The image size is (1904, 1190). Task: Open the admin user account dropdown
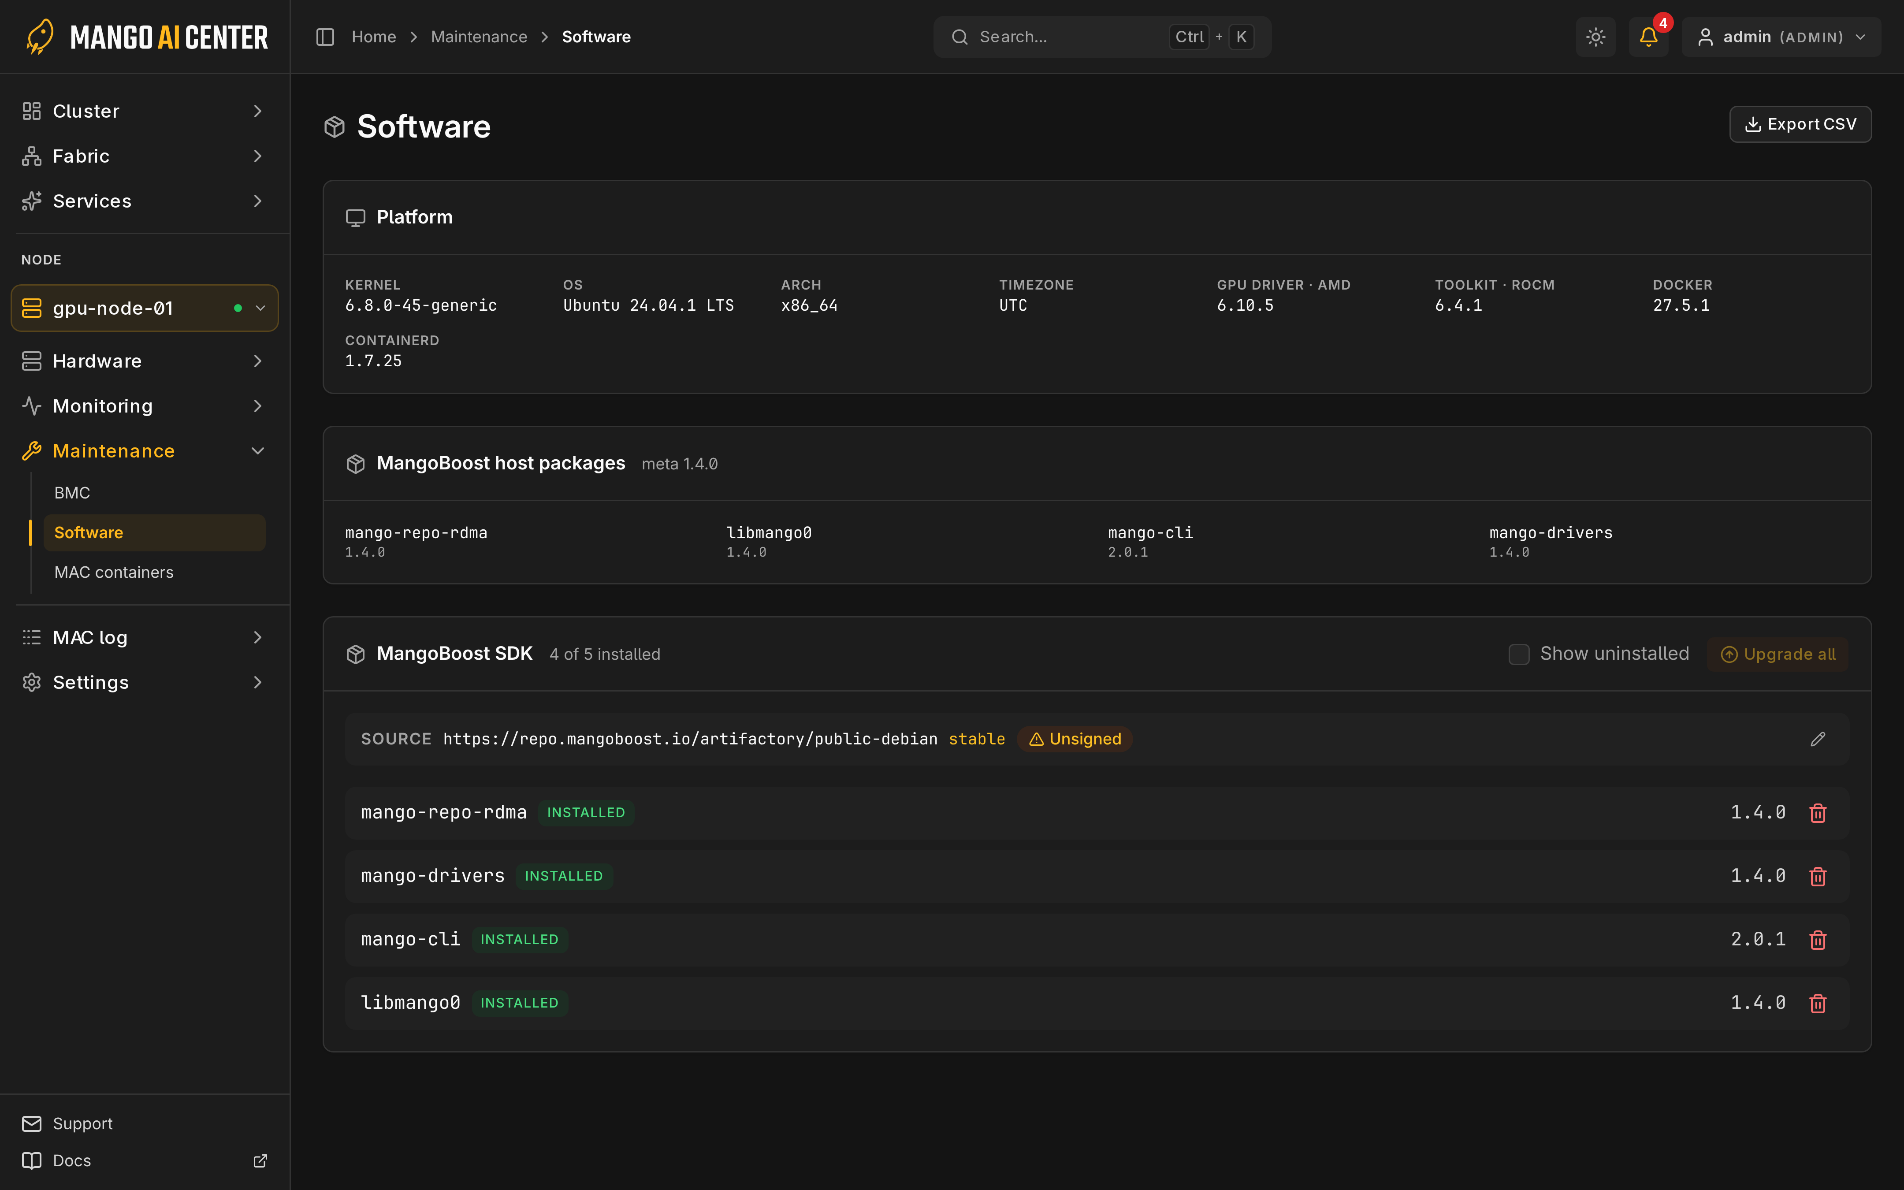pos(1781,37)
